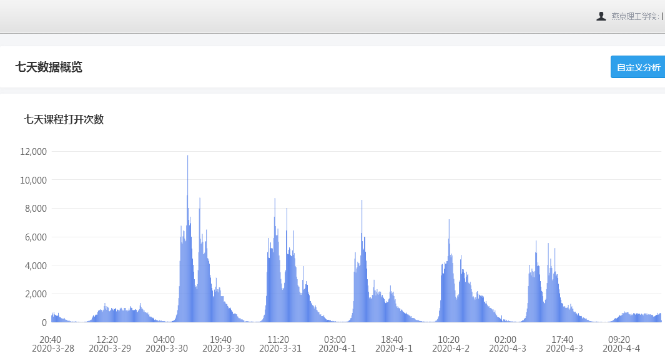Screen dimensions: 665x361
Task: Click the 20:40 2020-3-28 axis label
Action: 52,344
